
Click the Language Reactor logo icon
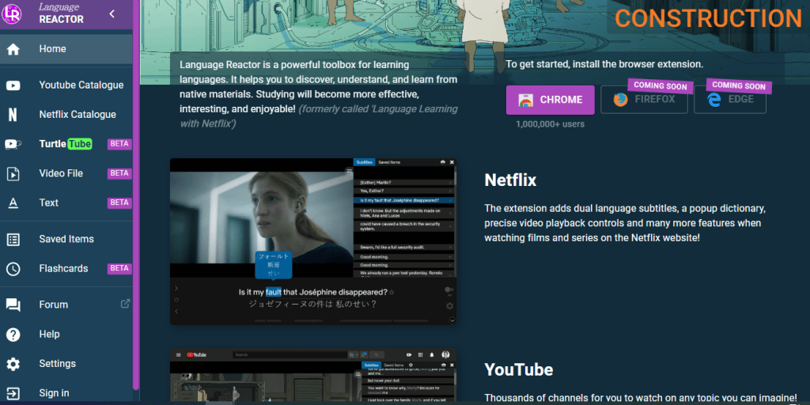13,13
